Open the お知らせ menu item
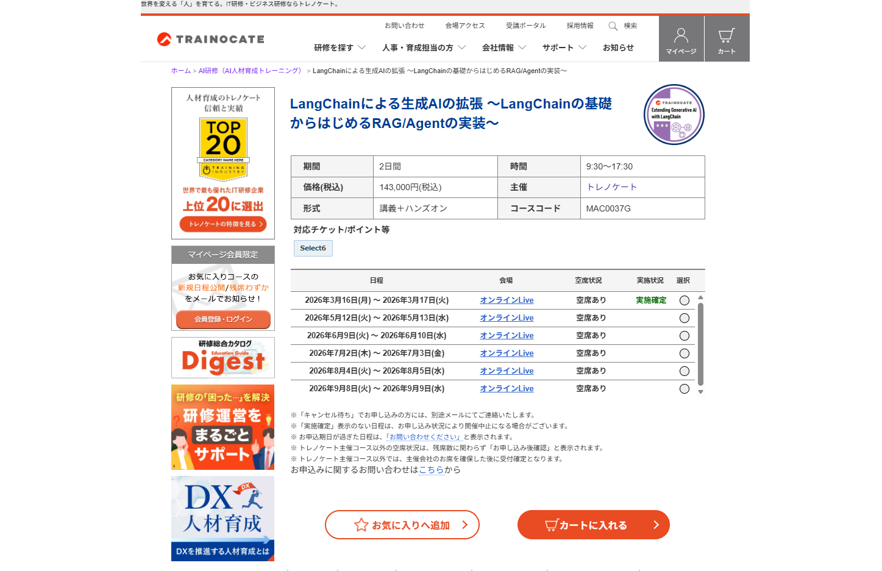The height and width of the screenshot is (571, 882). (617, 48)
